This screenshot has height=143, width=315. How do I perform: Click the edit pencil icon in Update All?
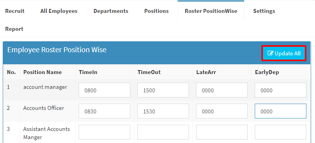click(270, 53)
